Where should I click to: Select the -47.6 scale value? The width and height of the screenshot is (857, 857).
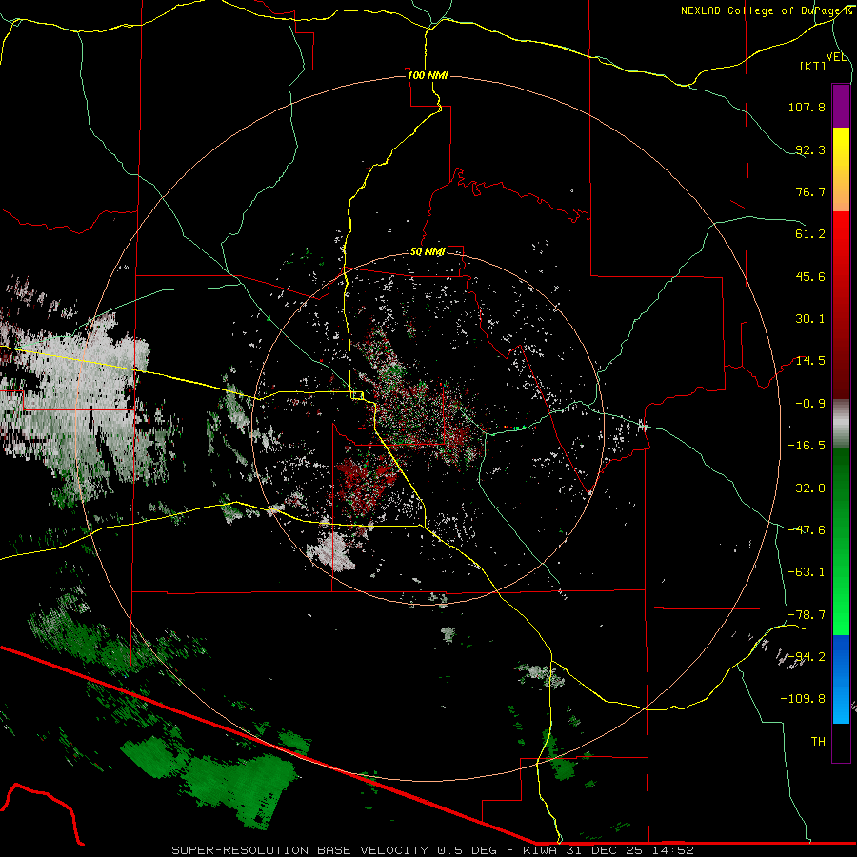tap(807, 530)
